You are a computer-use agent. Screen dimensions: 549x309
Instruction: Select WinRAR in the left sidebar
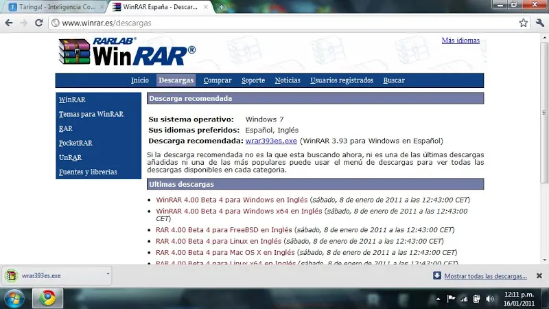coord(72,100)
